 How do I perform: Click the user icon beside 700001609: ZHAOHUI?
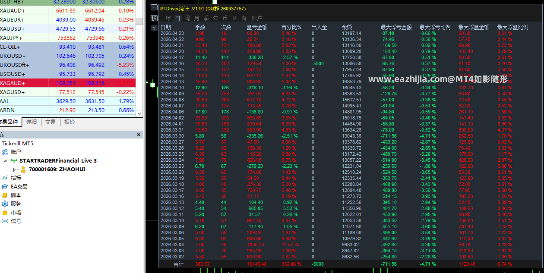[23, 169]
